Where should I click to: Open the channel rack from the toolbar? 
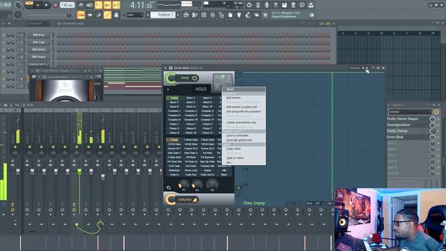tap(203, 15)
